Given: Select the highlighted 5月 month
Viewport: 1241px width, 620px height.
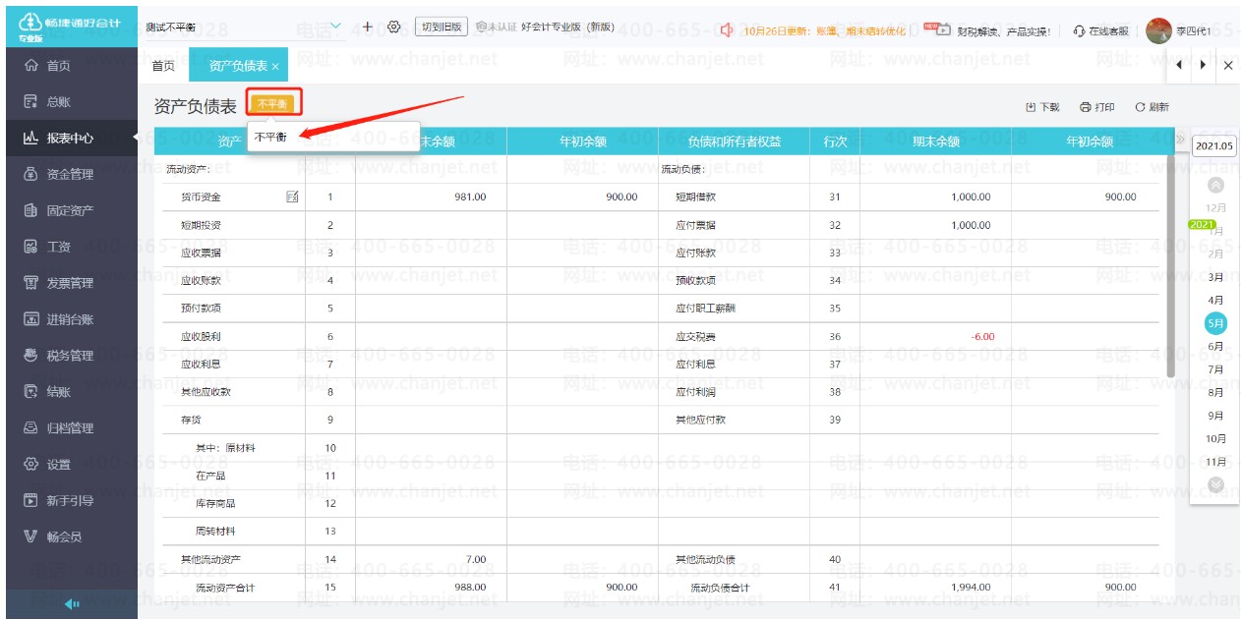Looking at the screenshot, I should pos(1216,323).
